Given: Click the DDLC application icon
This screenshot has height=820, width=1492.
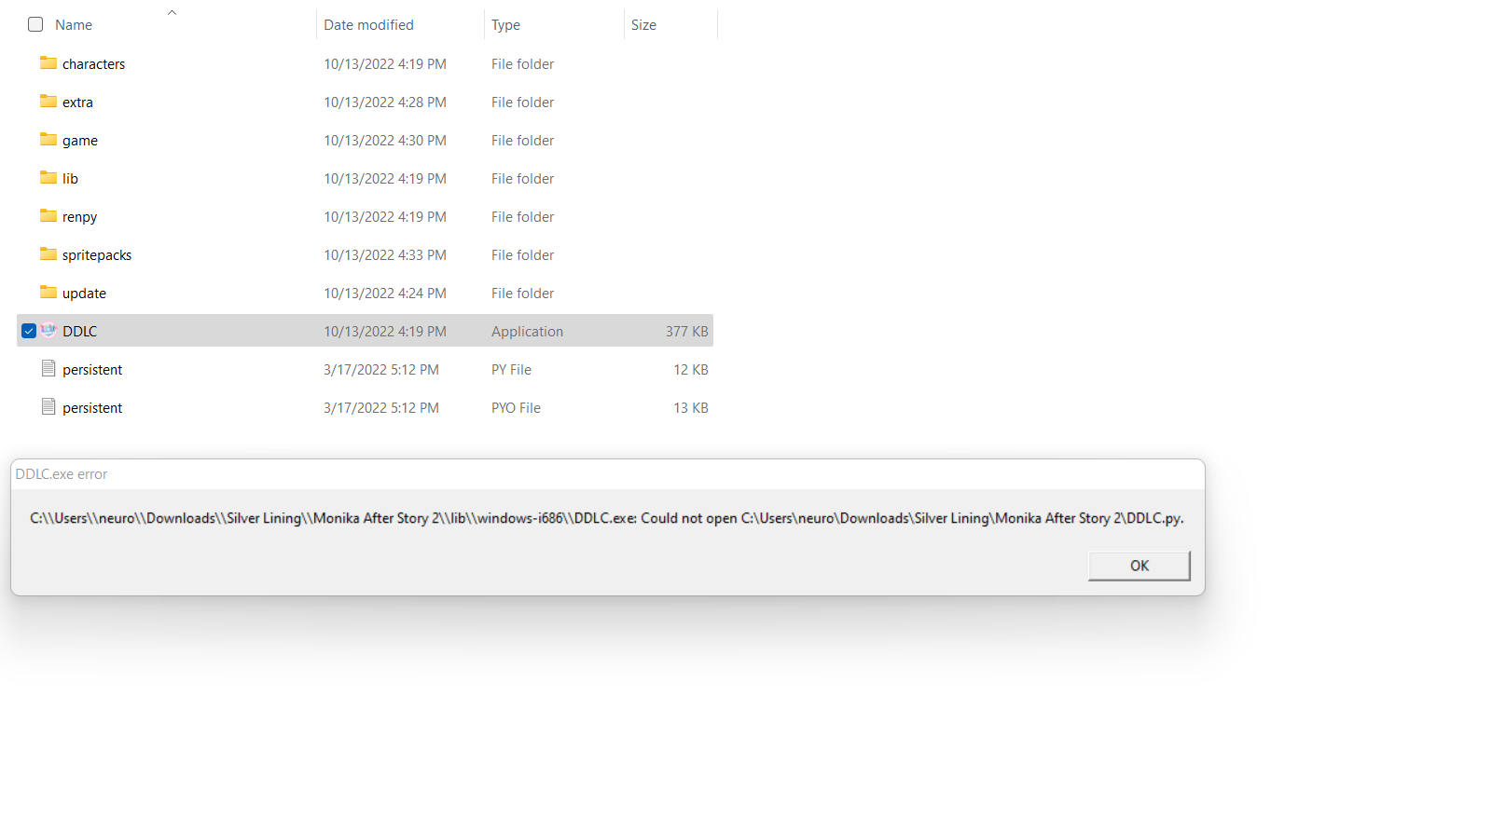Looking at the screenshot, I should [x=48, y=330].
